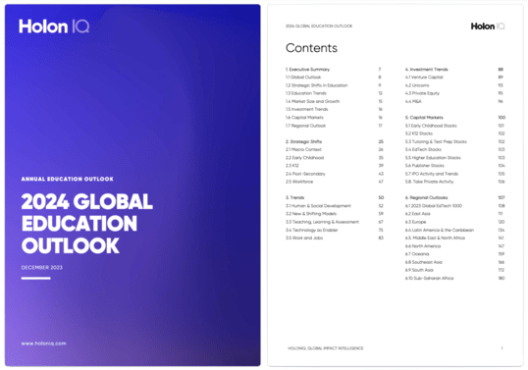Open 1.2 Strategic Shifts in Education entry

(x=317, y=85)
